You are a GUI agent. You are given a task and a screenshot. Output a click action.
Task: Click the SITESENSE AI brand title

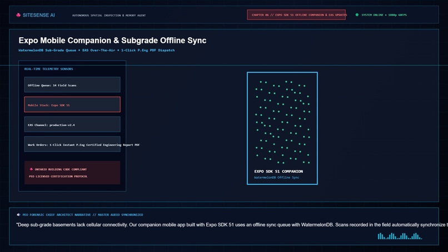pyautogui.click(x=38, y=15)
